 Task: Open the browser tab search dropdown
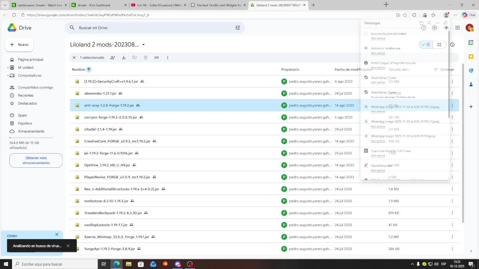5,5
